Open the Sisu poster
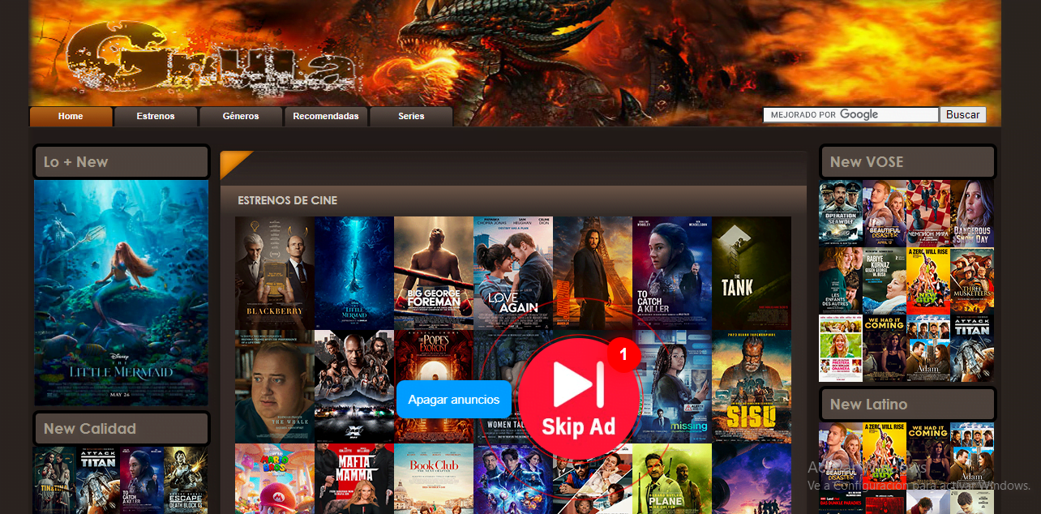This screenshot has height=514, width=1041. click(752, 386)
